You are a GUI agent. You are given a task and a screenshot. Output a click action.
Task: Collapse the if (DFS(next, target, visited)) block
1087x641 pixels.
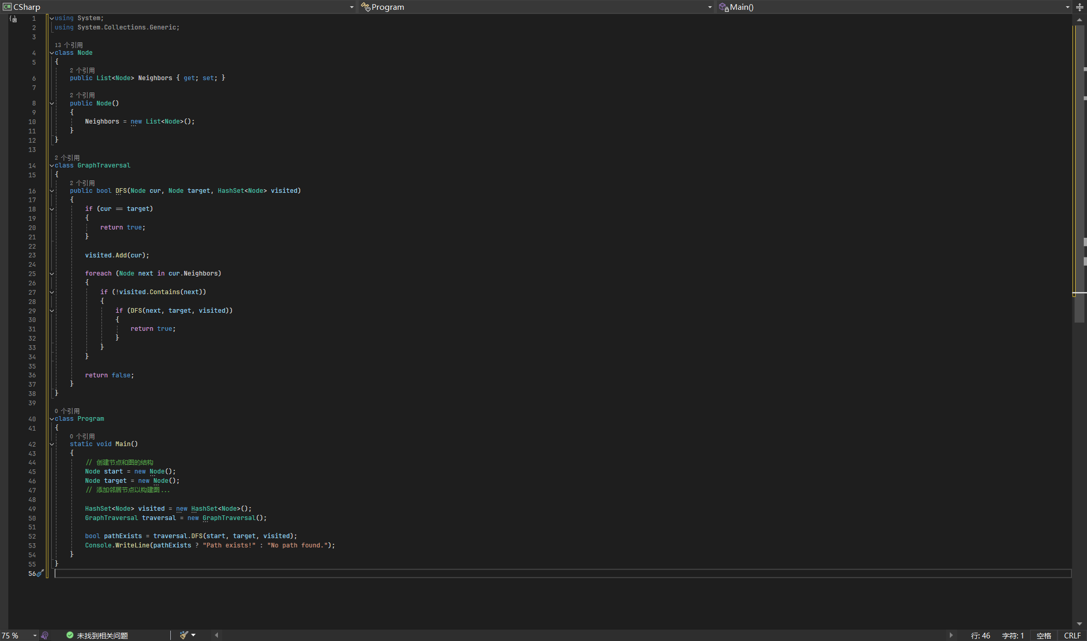click(52, 311)
